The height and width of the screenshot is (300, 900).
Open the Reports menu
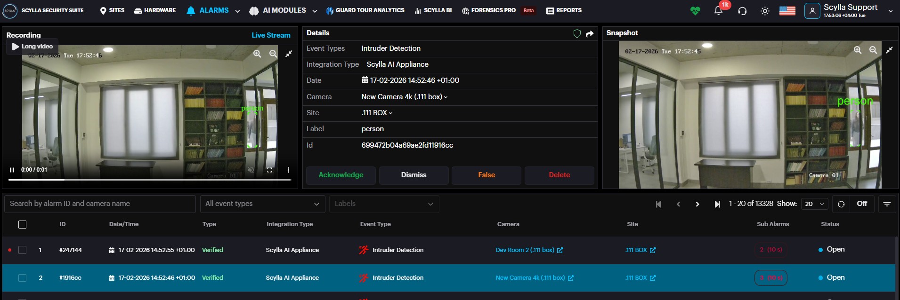tap(564, 10)
